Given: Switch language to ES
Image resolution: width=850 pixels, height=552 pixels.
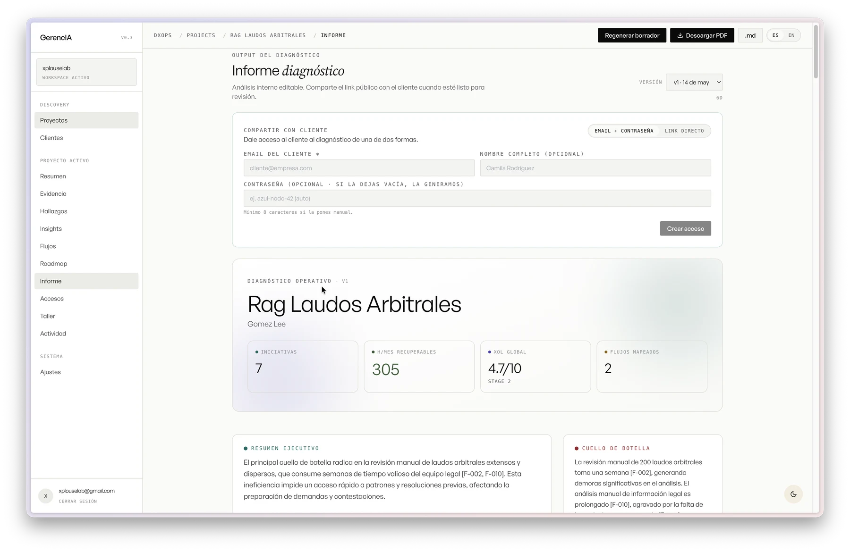Looking at the screenshot, I should point(775,35).
